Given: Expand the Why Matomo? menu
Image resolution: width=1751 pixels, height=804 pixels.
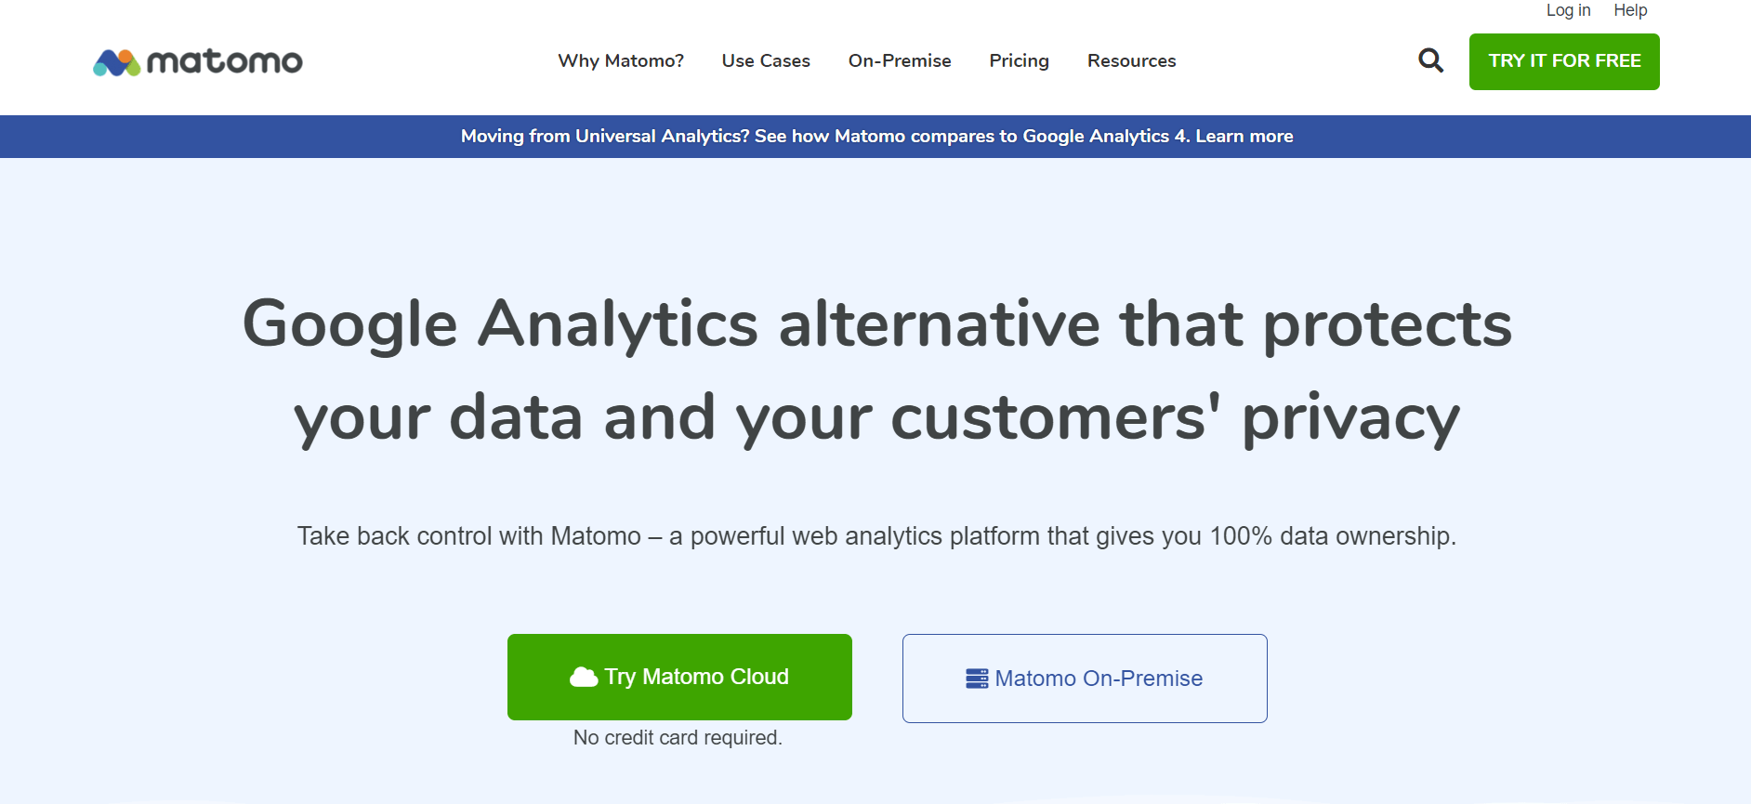Looking at the screenshot, I should pyautogui.click(x=621, y=60).
